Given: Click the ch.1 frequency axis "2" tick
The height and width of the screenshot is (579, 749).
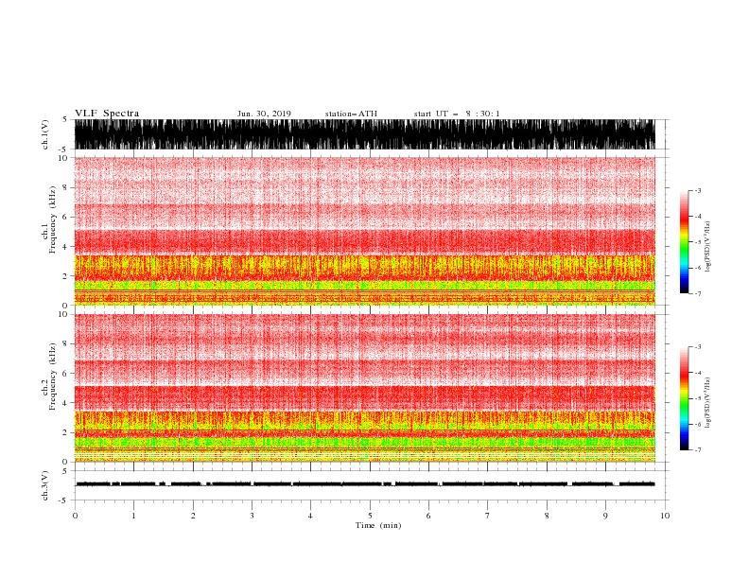Looking at the screenshot, I should click(66, 276).
